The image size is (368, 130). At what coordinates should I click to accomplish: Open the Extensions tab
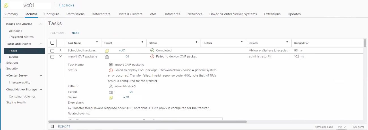click(272, 14)
